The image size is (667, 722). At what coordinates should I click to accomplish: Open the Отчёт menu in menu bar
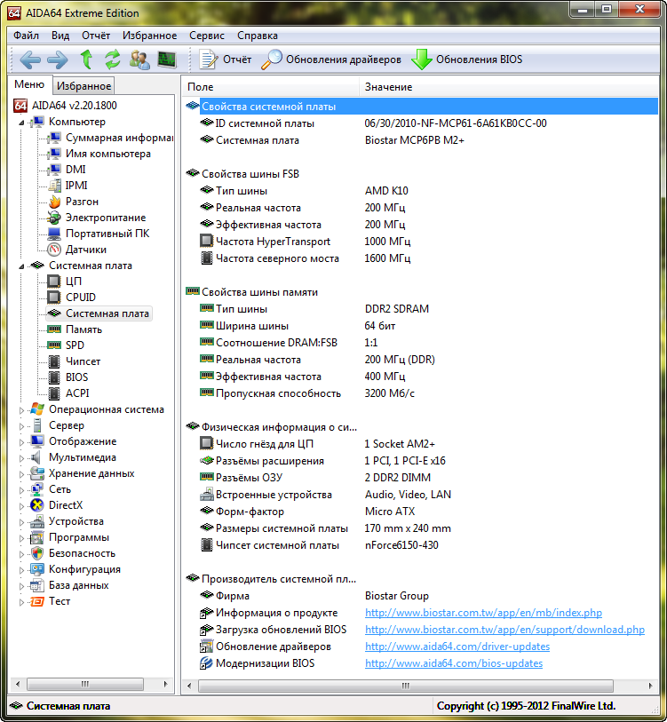coord(96,36)
